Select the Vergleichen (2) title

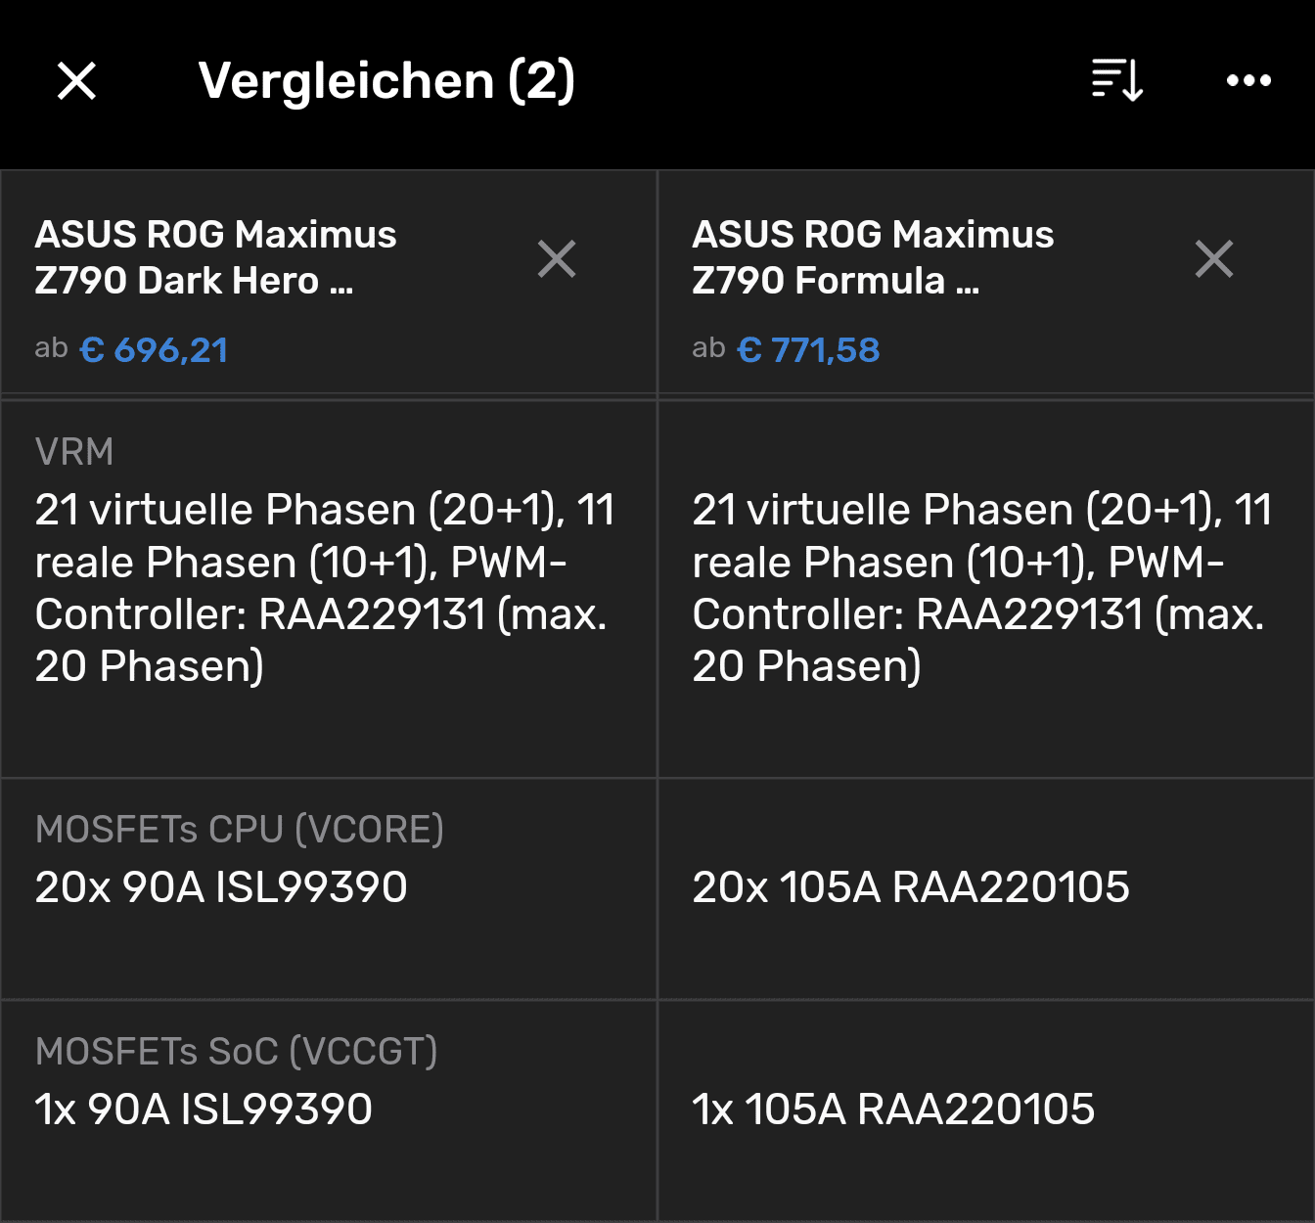click(386, 80)
